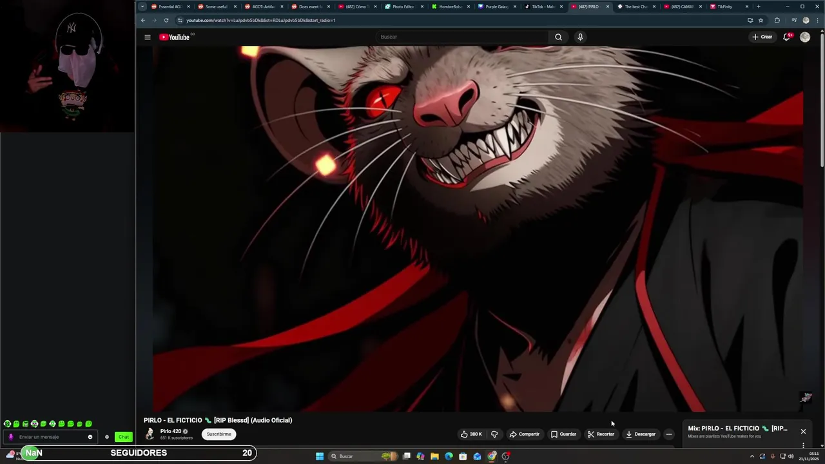Image resolution: width=825 pixels, height=464 pixels.
Task: Open the taskbar clock 05:11
Action: click(x=809, y=456)
